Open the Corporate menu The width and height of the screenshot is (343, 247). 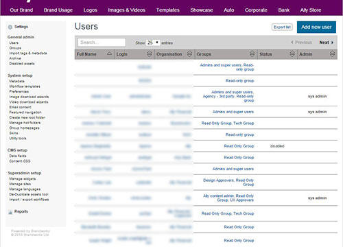pos(256,10)
